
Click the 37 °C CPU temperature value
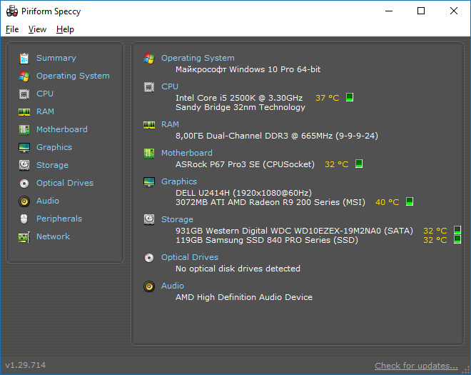[x=328, y=98]
